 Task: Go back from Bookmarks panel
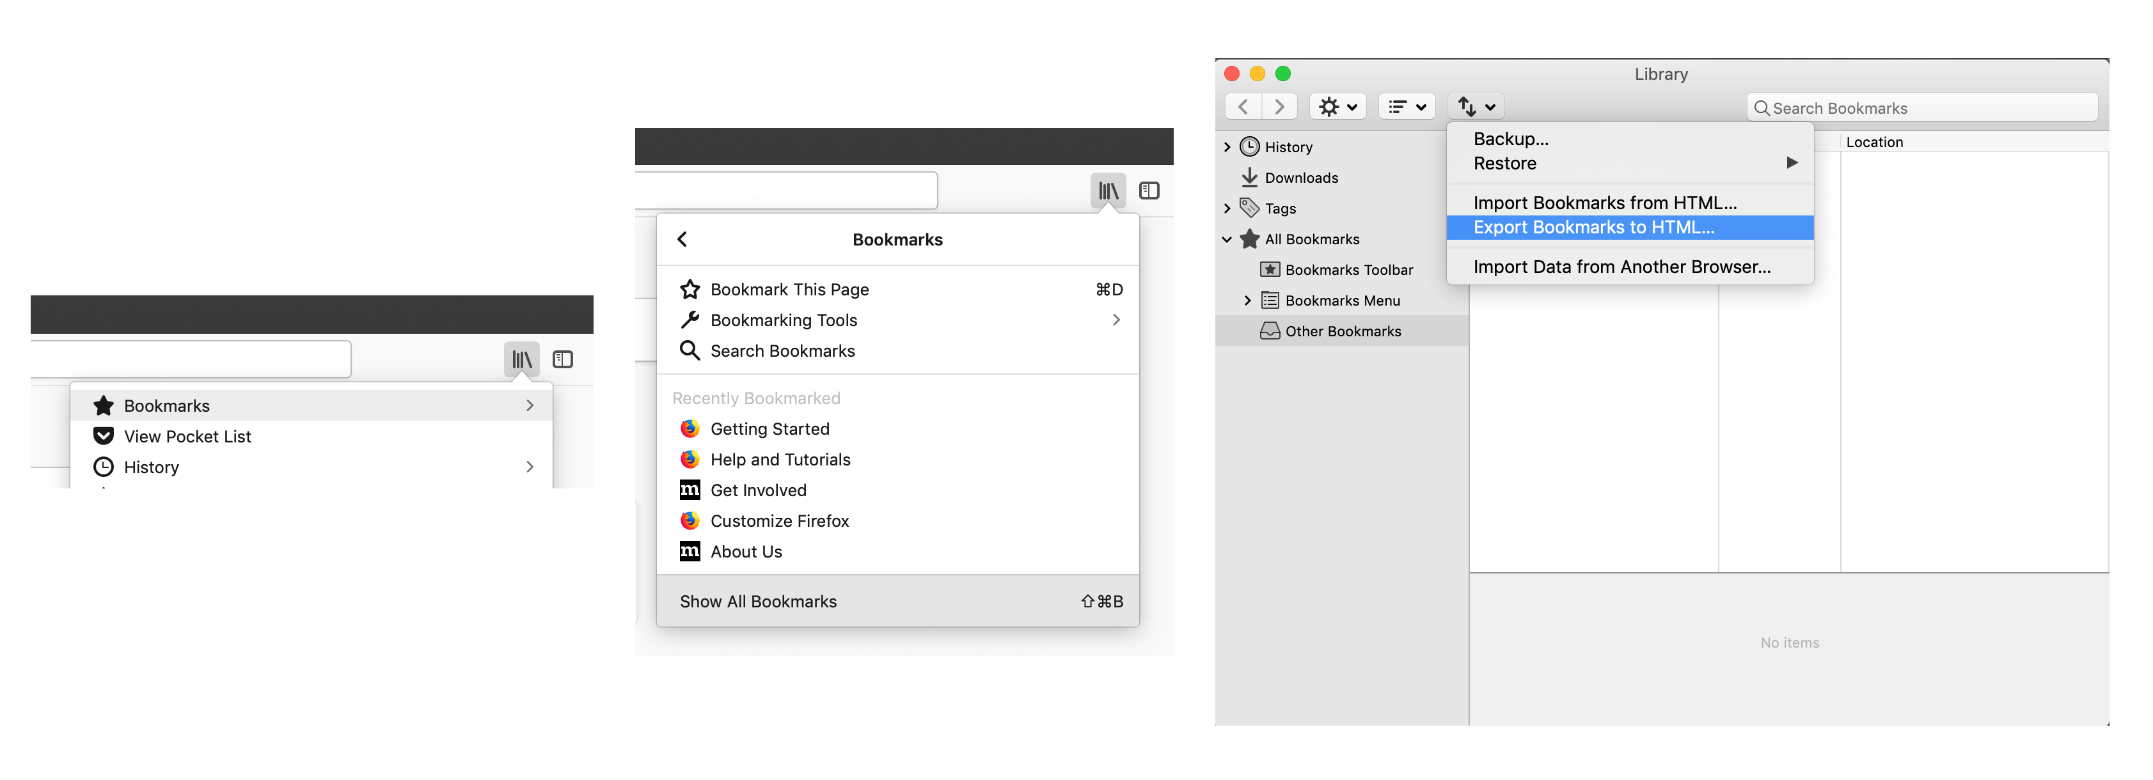683,240
